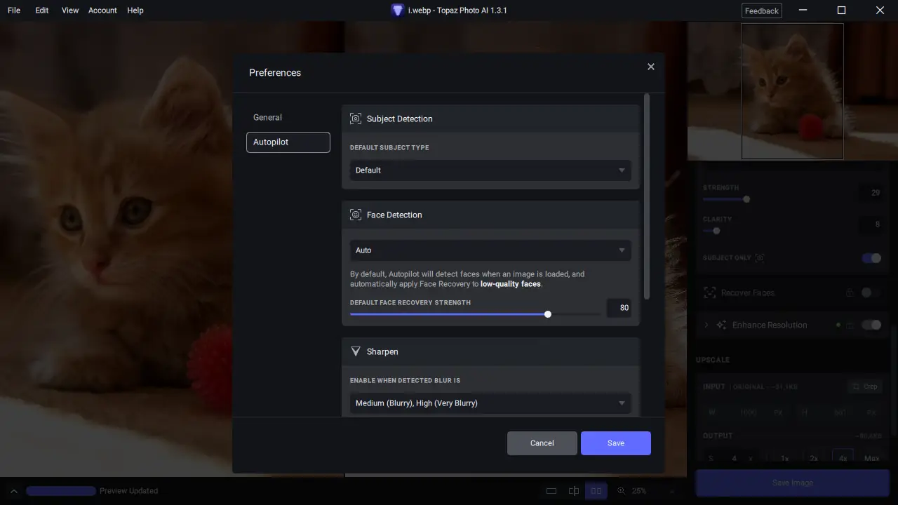Click the Clarity value field showing 8

tap(871, 224)
